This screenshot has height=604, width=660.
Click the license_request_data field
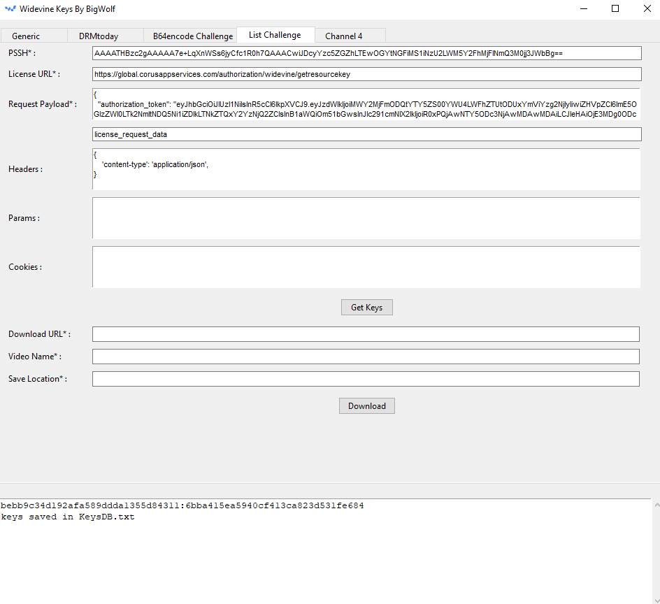(x=366, y=134)
